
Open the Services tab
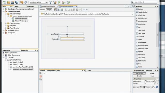(x=30, y=6)
